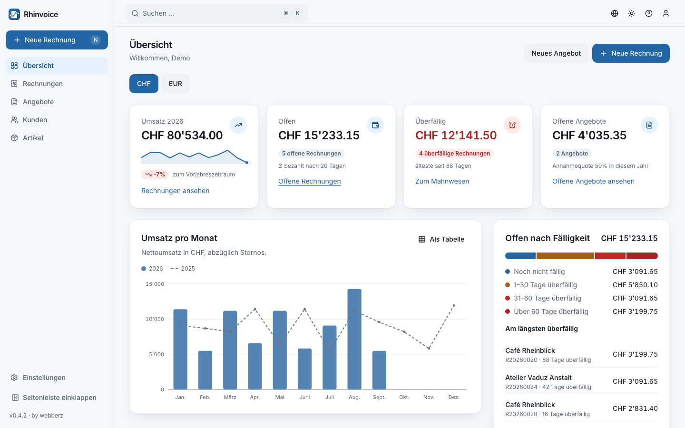The width and height of the screenshot is (685, 428).
Task: Click the CHF 80'534.00 revenue amount
Action: [x=182, y=136]
